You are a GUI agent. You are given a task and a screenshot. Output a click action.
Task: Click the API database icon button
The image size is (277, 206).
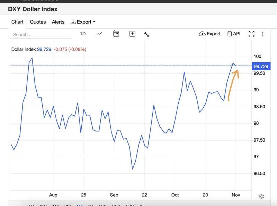(234, 34)
